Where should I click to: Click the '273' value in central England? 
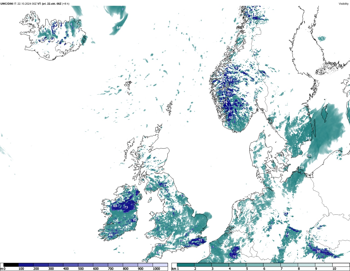pos(174,225)
